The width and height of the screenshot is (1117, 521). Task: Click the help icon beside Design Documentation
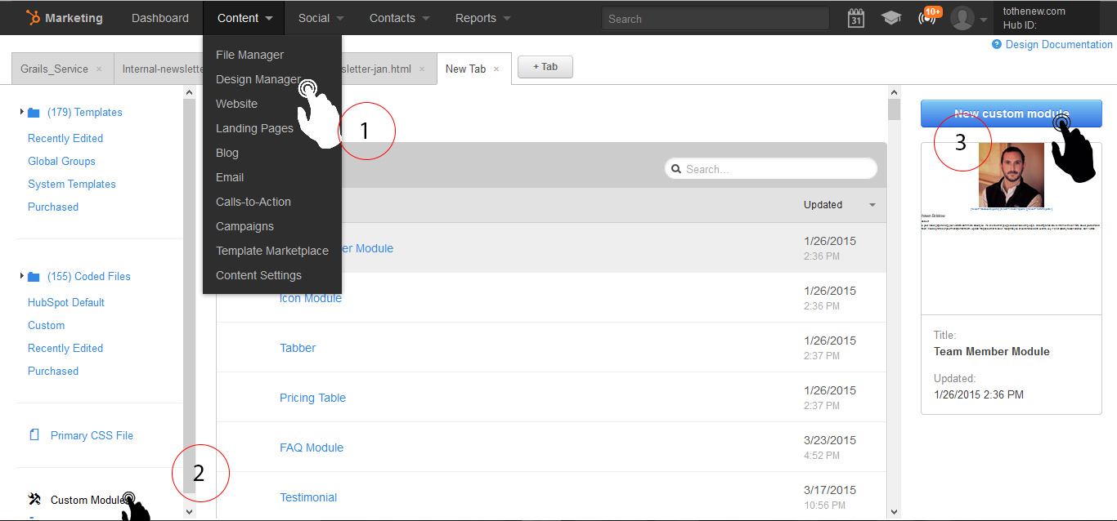click(x=997, y=45)
